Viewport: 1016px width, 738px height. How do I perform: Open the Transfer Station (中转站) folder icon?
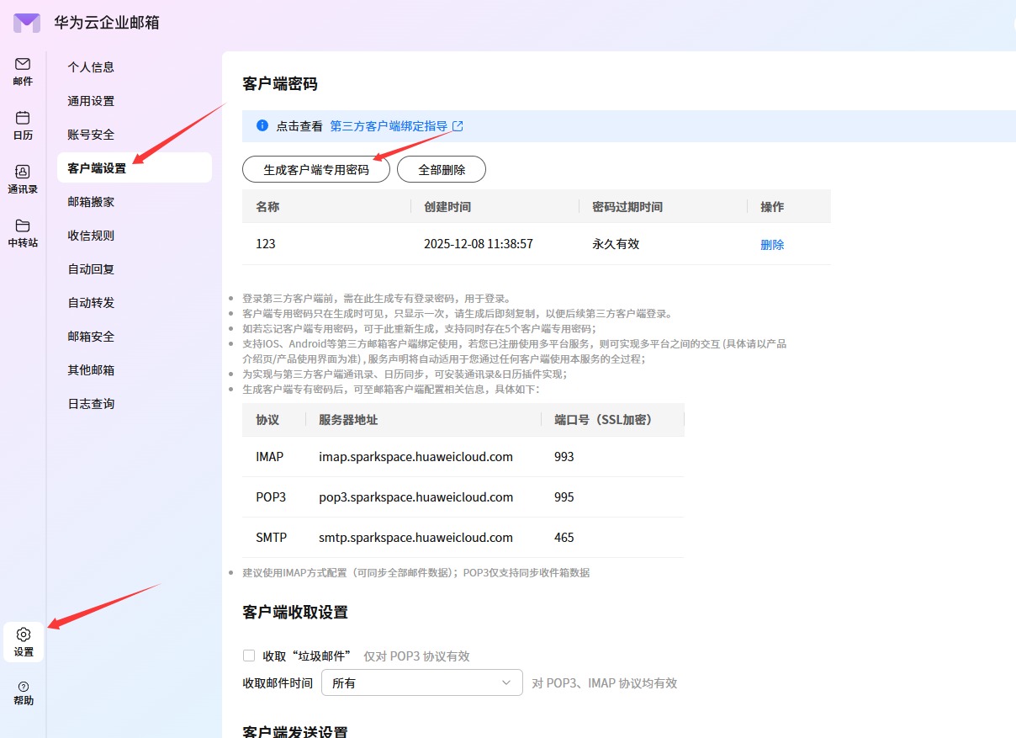pos(23,226)
